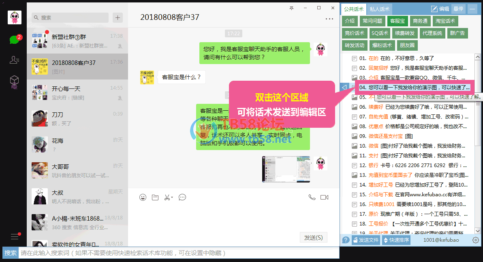Open the three-dot chat info menu
483x262 pixels.
pyautogui.click(x=329, y=18)
